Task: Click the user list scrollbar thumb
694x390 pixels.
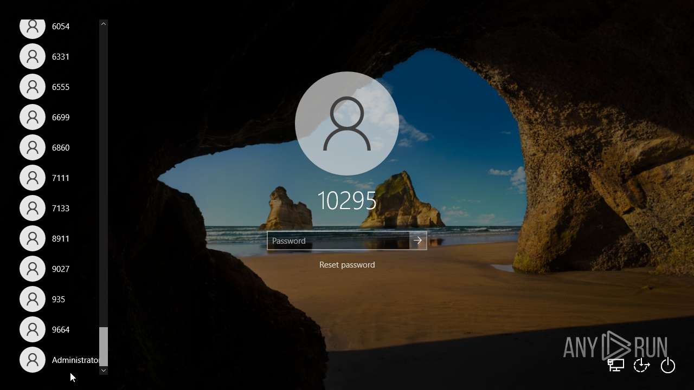Action: [104, 347]
